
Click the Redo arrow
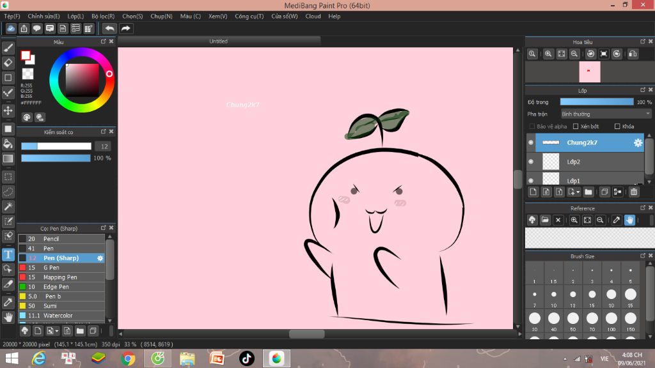coord(125,28)
